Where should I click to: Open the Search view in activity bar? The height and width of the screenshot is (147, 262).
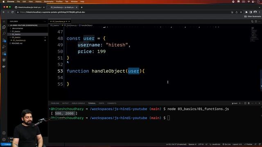(4, 33)
